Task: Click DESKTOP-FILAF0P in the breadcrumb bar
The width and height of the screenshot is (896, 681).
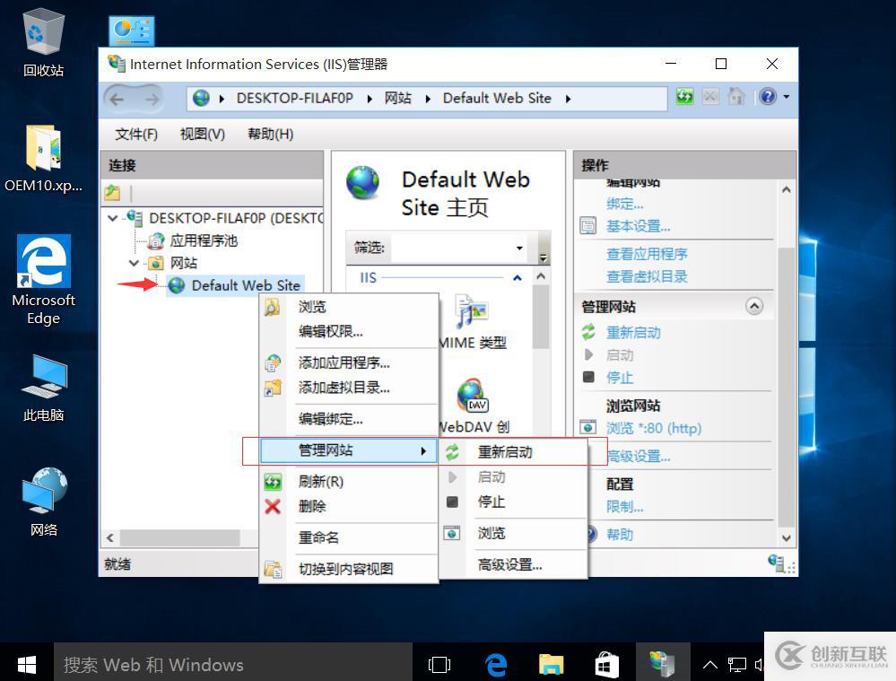Action: click(x=295, y=99)
